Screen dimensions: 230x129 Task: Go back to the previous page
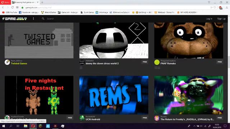tap(3, 7)
